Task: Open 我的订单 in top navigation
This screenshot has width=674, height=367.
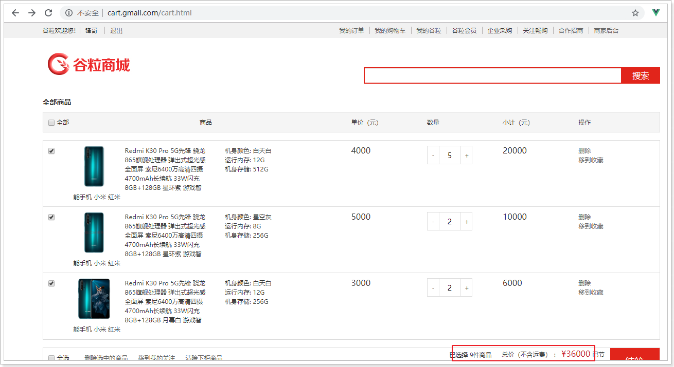Action: pos(351,31)
